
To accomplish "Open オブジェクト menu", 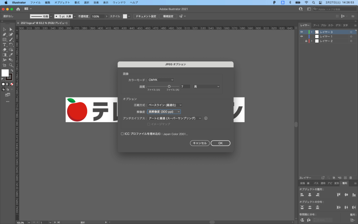I will coord(62,2).
